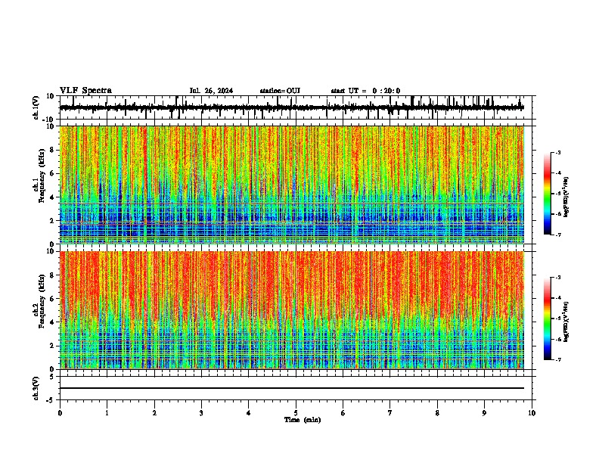Image resolution: width=599 pixels, height=463 pixels.
Task: Click the time axis tick label "0"
Action: pos(60,413)
